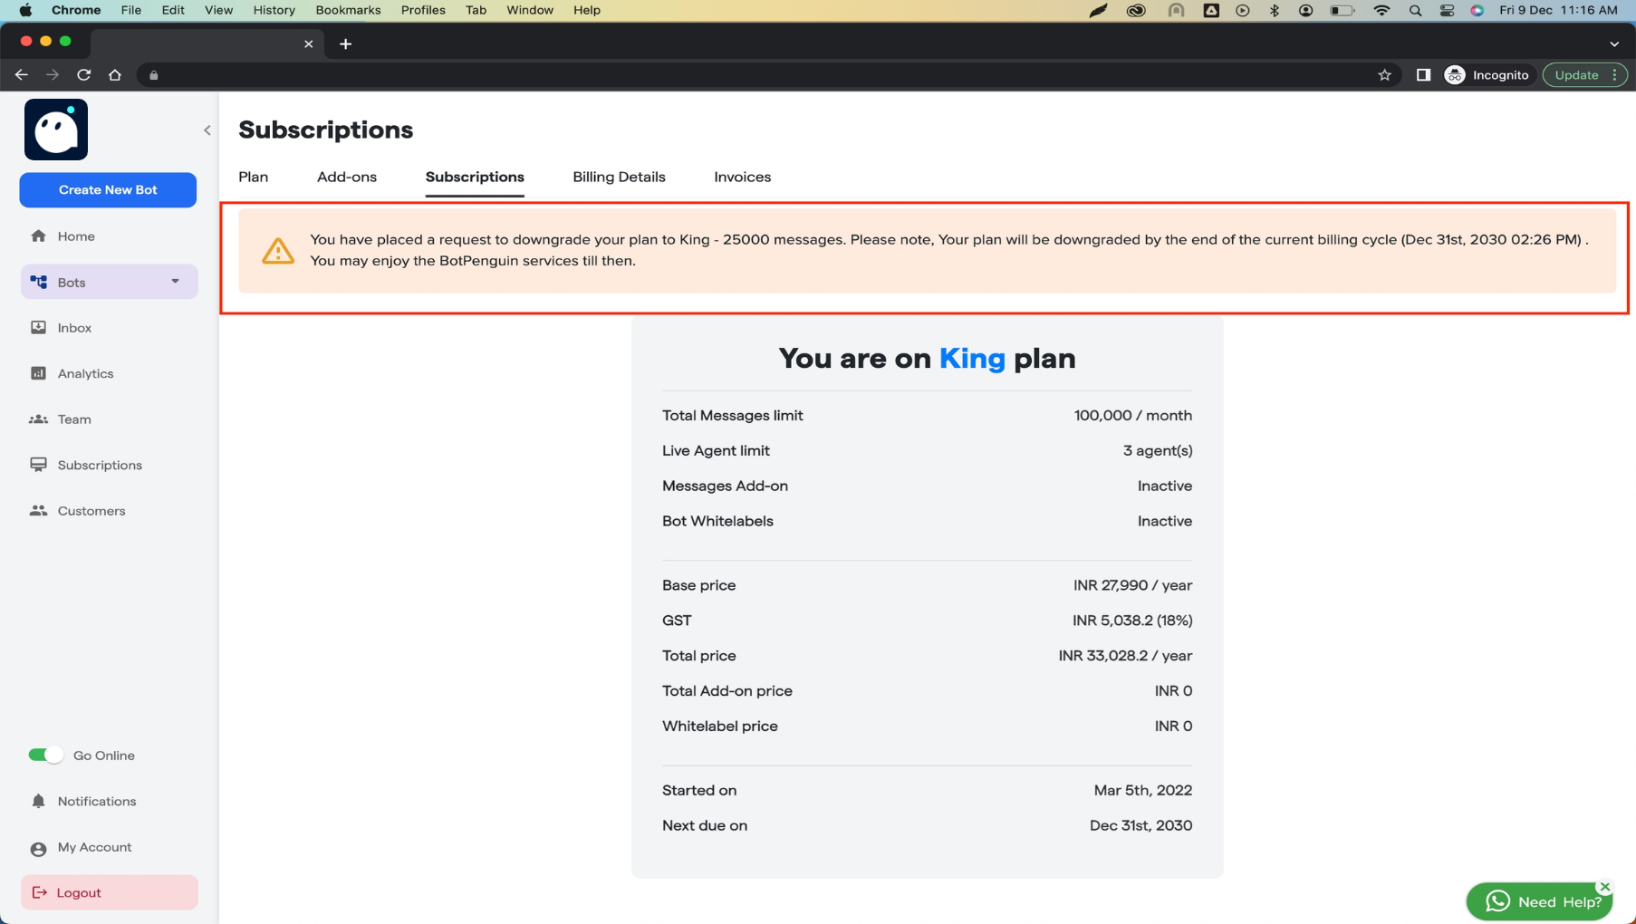Click the blue King plan name

[972, 359]
